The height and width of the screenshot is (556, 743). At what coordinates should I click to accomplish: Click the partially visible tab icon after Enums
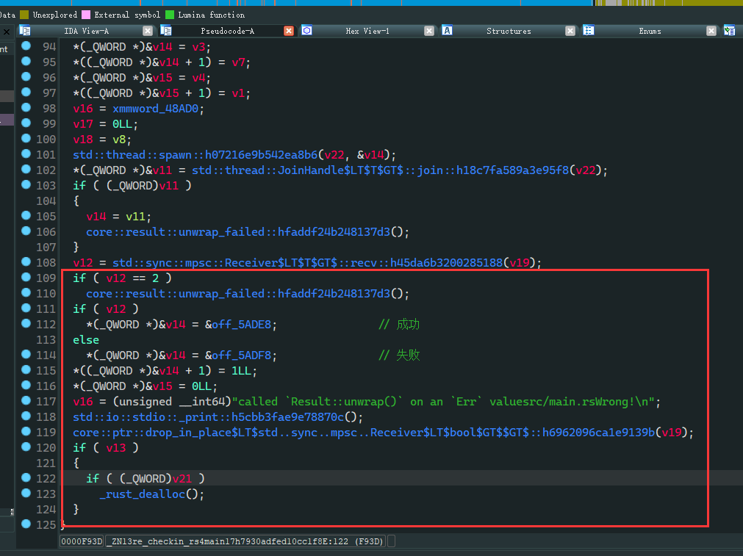729,31
